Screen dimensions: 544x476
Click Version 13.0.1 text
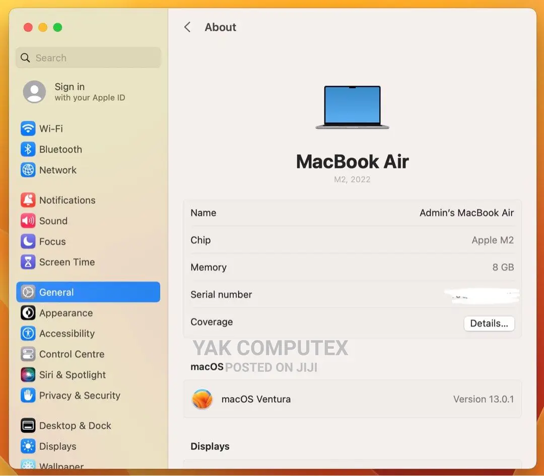[x=483, y=399]
